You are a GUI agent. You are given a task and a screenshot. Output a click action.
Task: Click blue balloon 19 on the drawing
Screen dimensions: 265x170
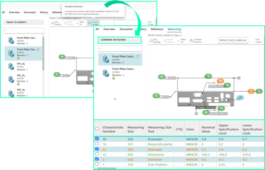point(240,97)
